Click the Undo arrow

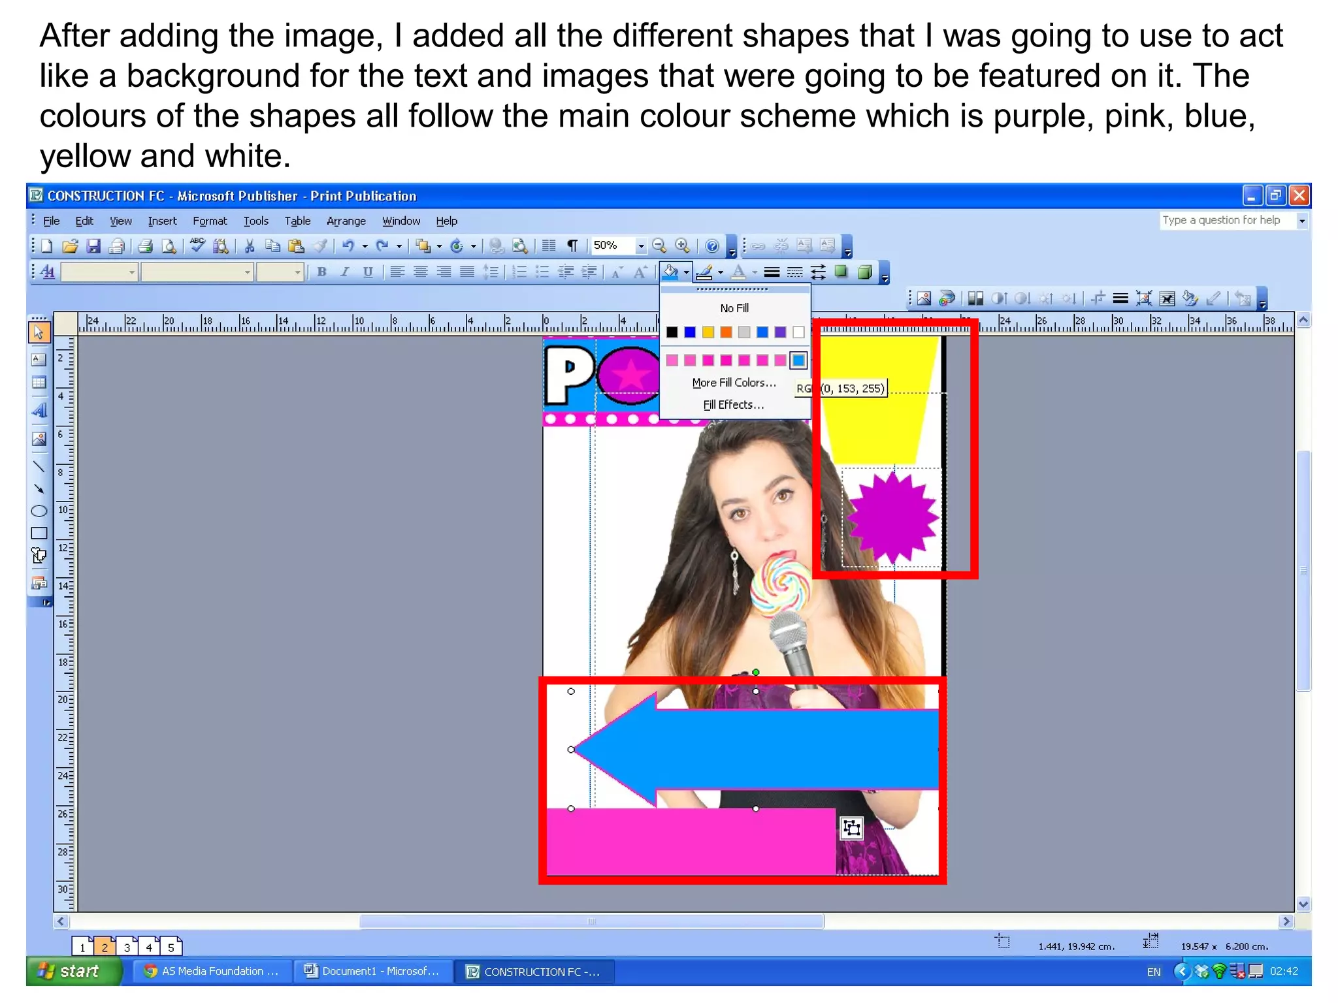click(x=348, y=246)
